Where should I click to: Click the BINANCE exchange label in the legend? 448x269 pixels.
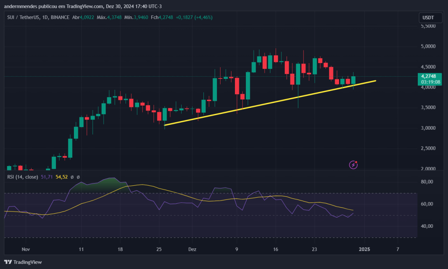(x=60, y=17)
